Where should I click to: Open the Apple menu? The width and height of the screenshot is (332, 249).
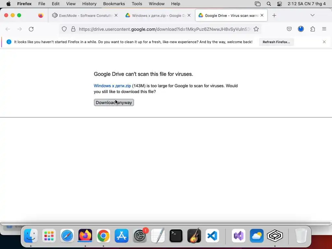[8, 4]
